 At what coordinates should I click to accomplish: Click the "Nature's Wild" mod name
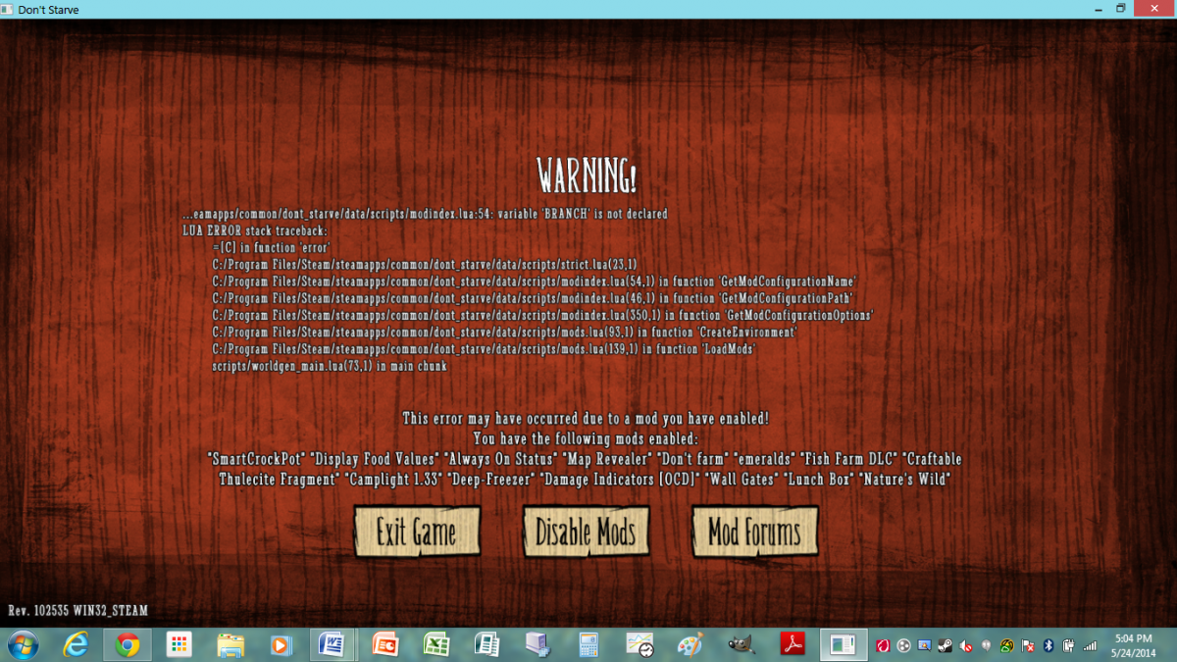(903, 479)
